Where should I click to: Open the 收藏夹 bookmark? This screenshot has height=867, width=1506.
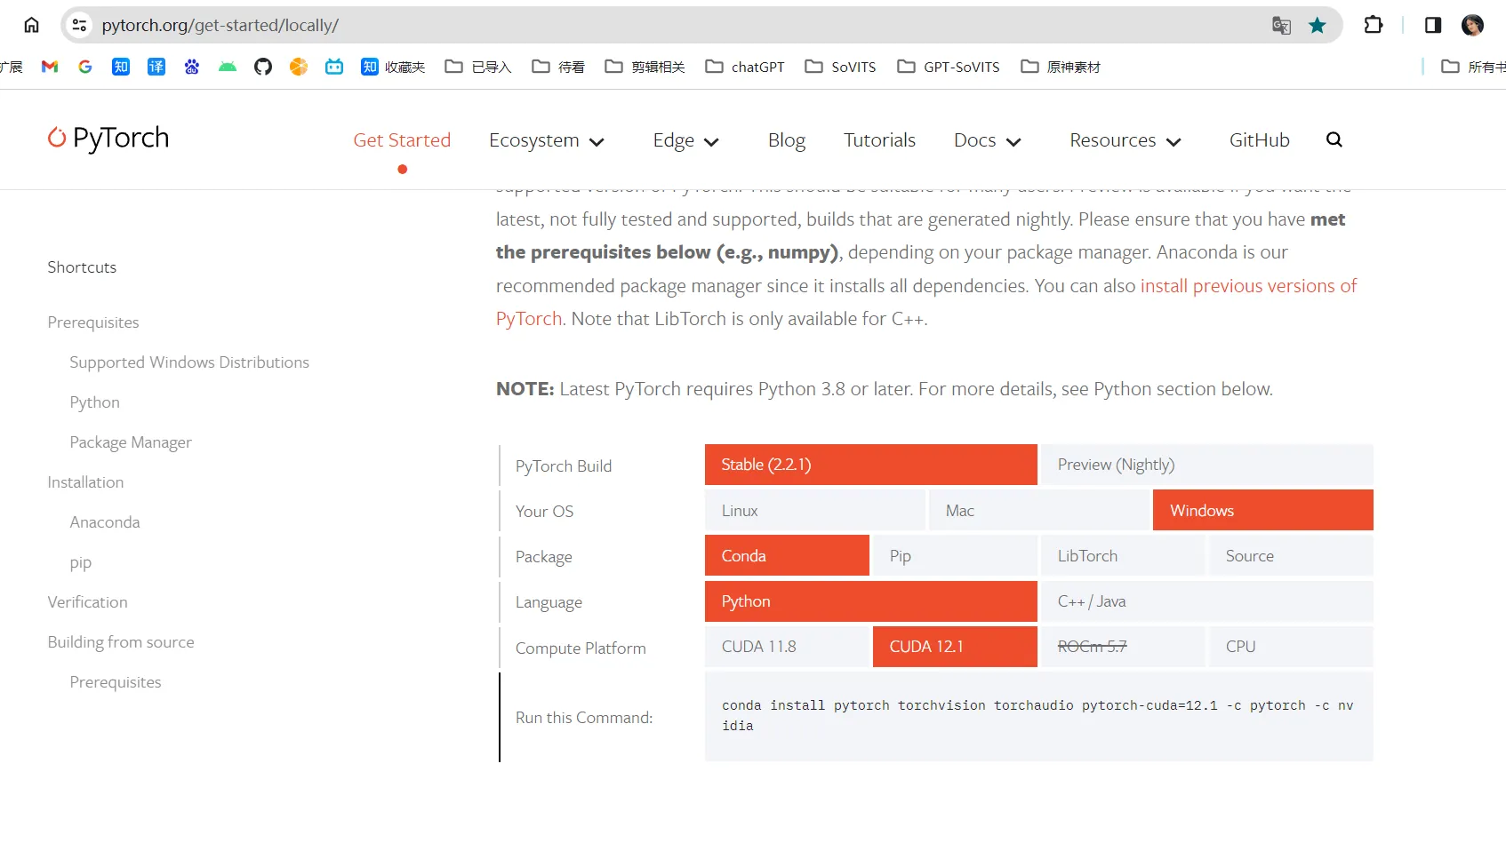point(393,67)
